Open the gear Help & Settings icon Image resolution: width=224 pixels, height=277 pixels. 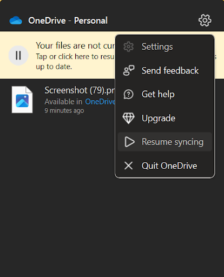(205, 21)
